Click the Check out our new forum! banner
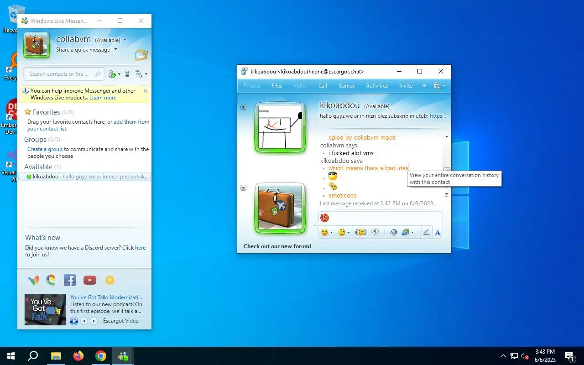The image size is (584, 365). click(x=277, y=246)
